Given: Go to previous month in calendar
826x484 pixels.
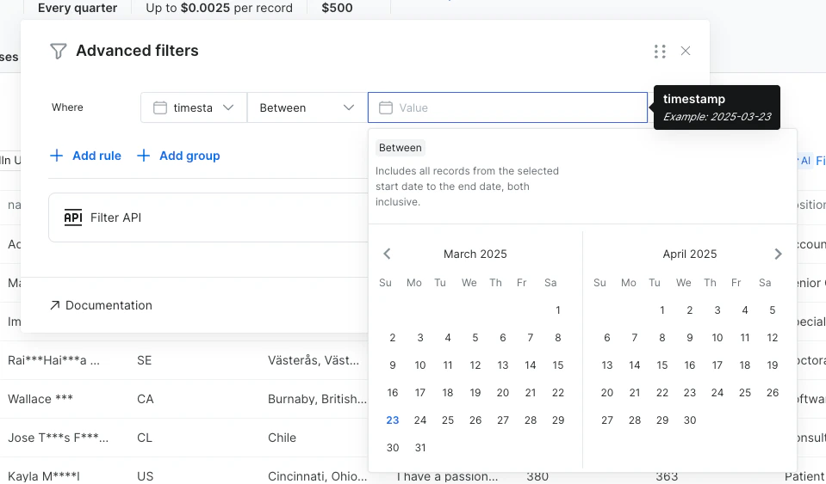Looking at the screenshot, I should (x=387, y=254).
